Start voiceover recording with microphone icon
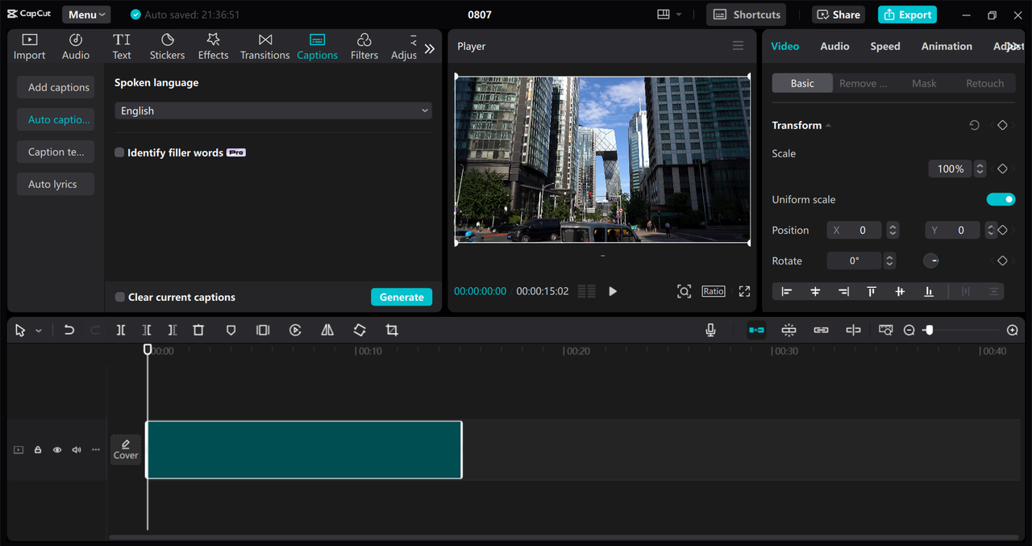 [710, 330]
